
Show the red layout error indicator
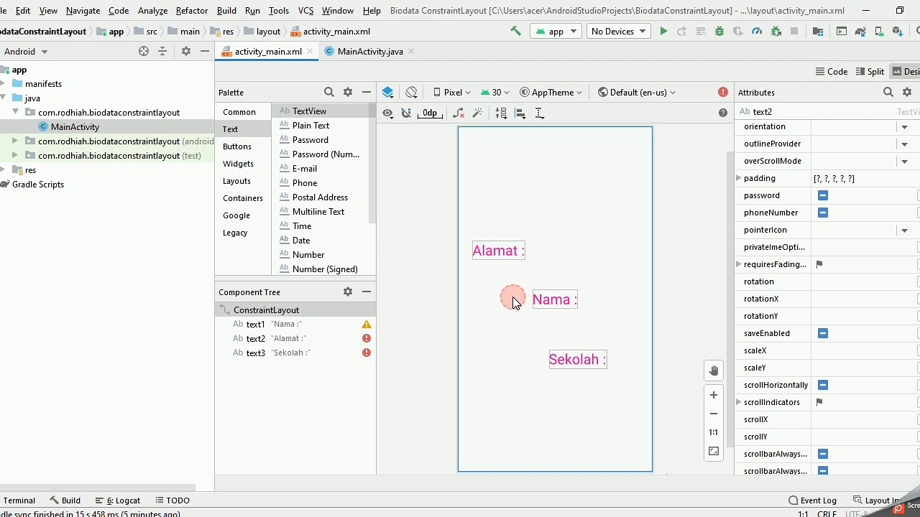[723, 92]
